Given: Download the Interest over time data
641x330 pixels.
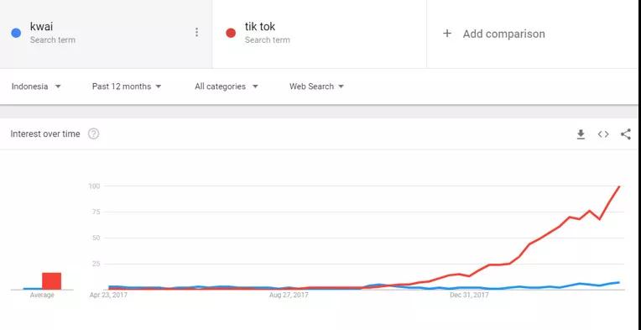Looking at the screenshot, I should tap(581, 134).
